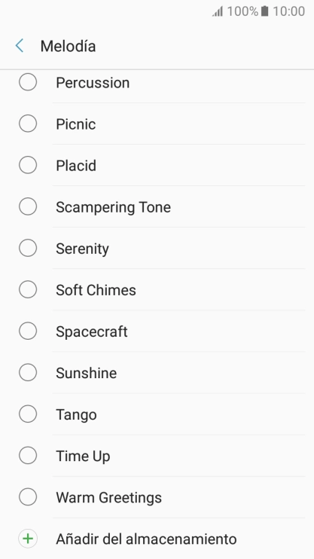
Task: Tap the Spacecraft ringtone name
Action: click(92, 332)
